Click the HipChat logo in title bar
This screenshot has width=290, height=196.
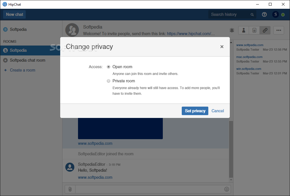5,4
